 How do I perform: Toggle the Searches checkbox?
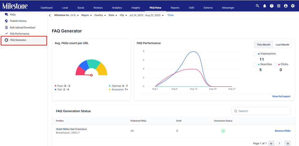(x=255, y=65)
